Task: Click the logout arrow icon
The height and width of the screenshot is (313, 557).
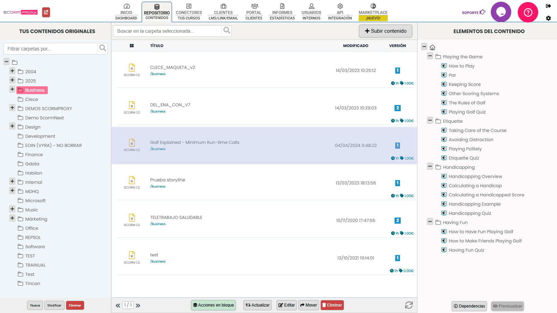Action: pyautogui.click(x=548, y=6)
